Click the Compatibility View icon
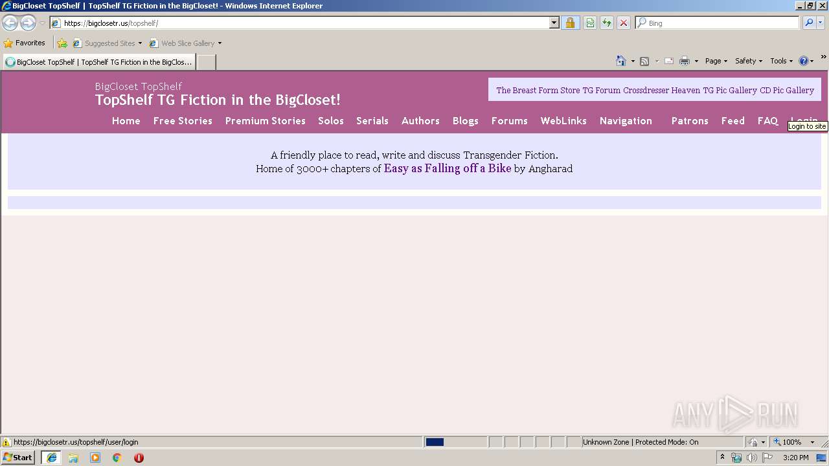The image size is (829, 466). (590, 23)
